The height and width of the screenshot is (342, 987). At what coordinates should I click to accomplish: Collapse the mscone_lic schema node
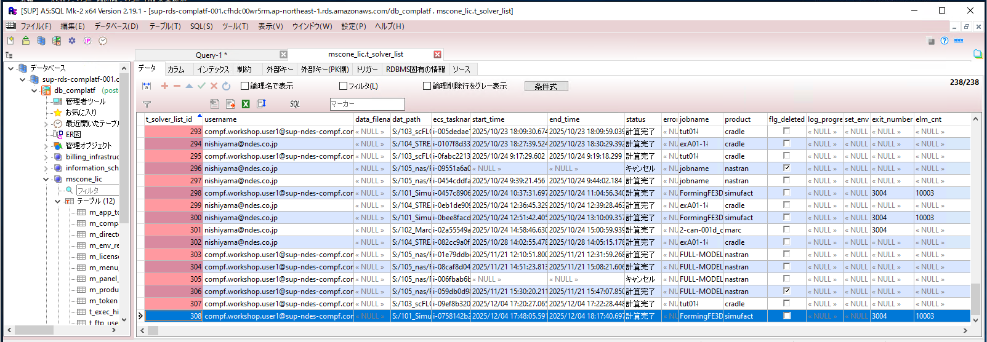click(x=46, y=179)
